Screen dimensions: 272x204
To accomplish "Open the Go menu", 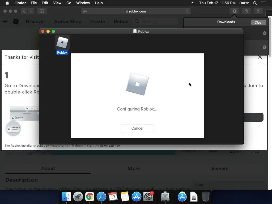I will coord(69,3).
